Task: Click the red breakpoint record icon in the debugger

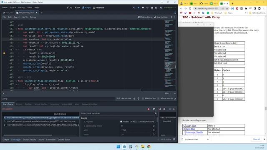Action: (x=149, y=109)
